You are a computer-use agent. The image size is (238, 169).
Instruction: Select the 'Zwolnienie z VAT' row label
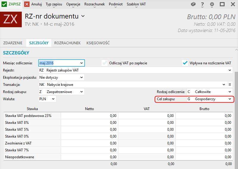(x=18, y=143)
